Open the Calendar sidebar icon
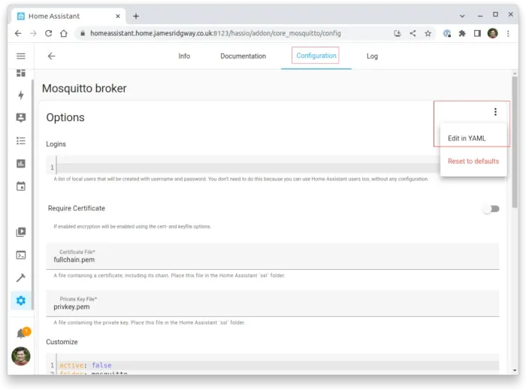526x390 pixels. pyautogui.click(x=21, y=186)
